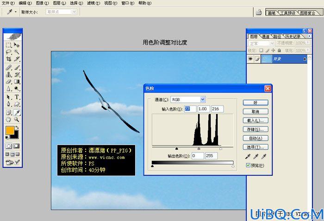Image resolution: width=324 pixels, height=221 pixels.
Task: Click the orange foreground color swatch
Action: tap(10, 130)
